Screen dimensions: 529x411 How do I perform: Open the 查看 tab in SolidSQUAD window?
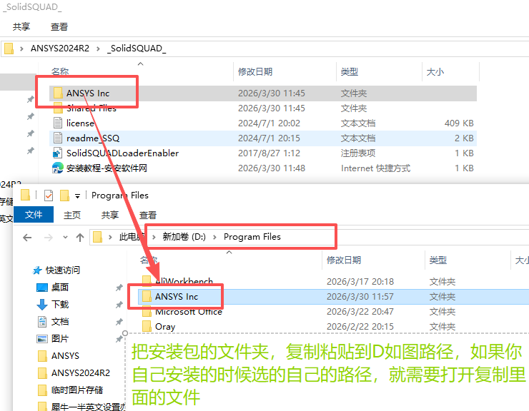59,26
